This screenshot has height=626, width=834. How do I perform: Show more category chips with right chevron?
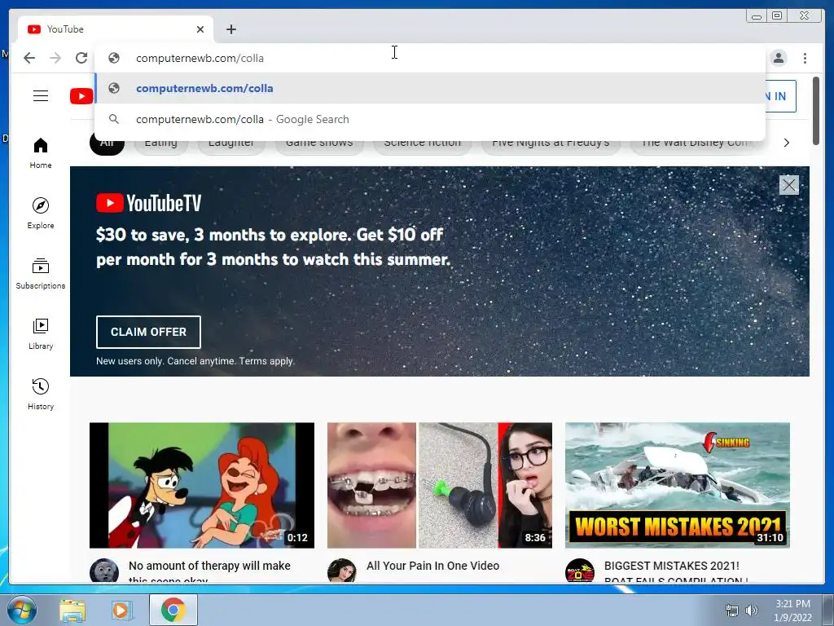[786, 143]
